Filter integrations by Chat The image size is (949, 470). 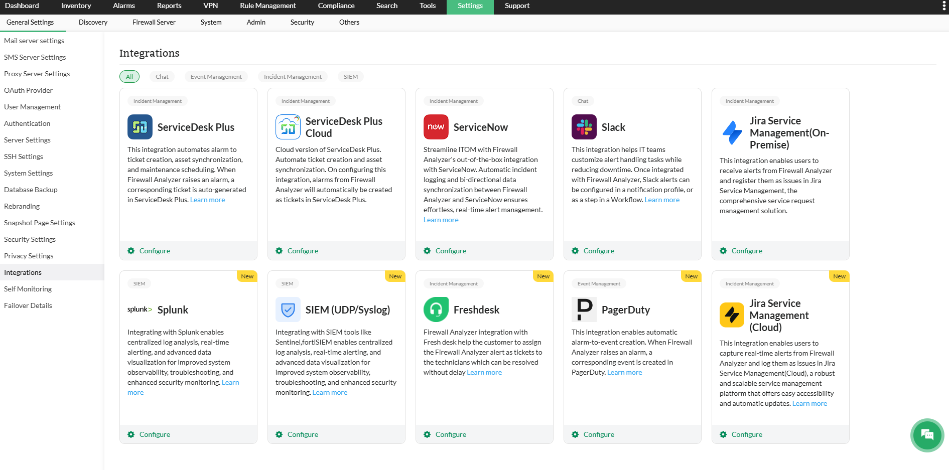pos(162,77)
